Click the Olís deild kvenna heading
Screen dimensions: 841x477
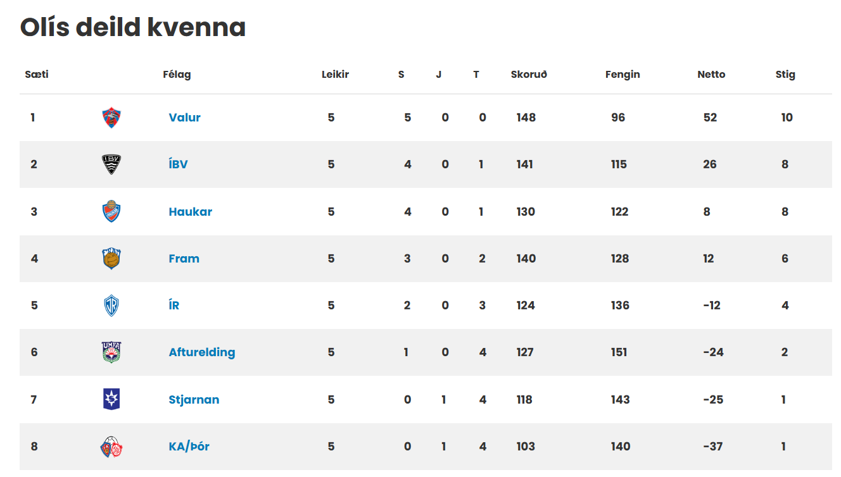(x=133, y=27)
